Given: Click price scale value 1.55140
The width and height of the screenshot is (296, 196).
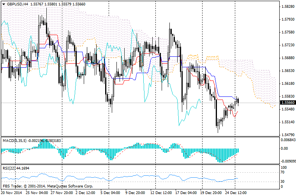Looking at the screenshot, I should point(288,122).
